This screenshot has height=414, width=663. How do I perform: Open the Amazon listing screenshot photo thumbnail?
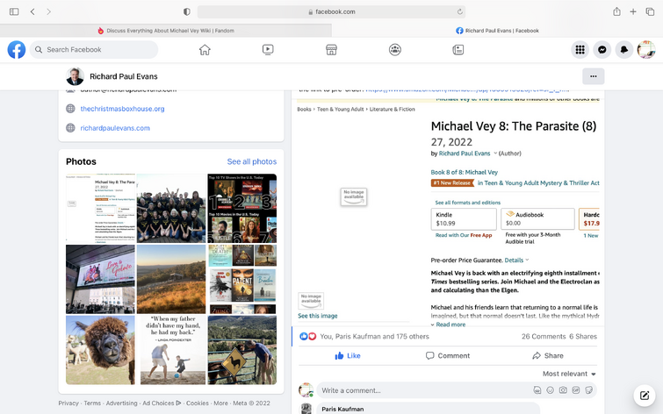click(x=100, y=208)
